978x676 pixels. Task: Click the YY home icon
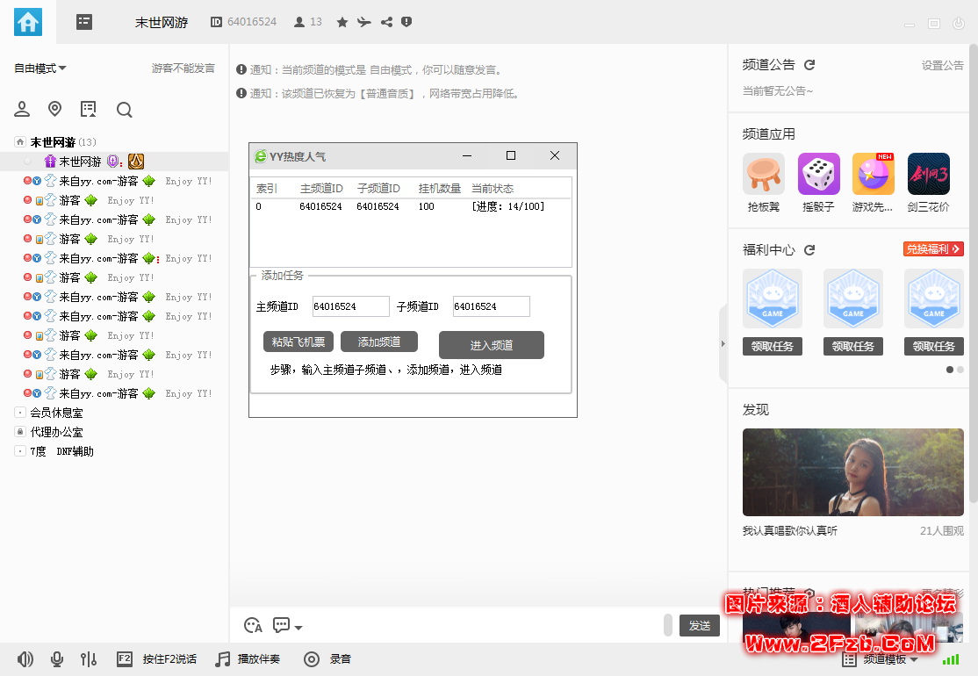pos(28,22)
